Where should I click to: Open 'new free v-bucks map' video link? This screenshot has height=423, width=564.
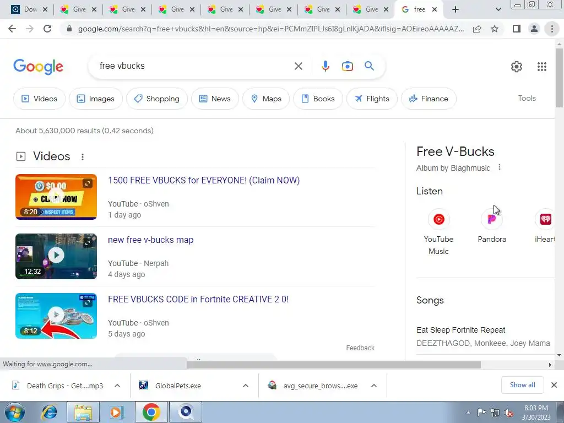click(151, 240)
